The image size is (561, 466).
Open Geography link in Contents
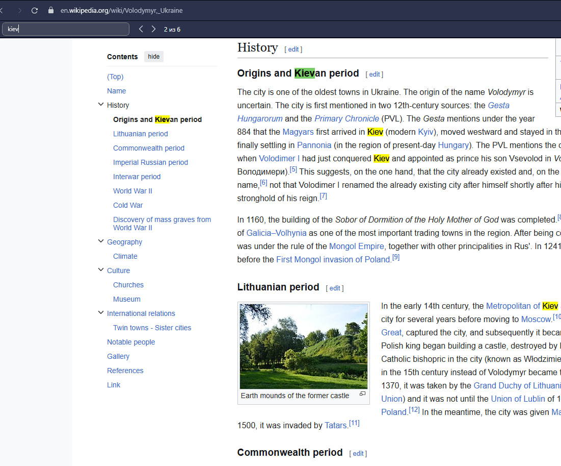point(124,242)
